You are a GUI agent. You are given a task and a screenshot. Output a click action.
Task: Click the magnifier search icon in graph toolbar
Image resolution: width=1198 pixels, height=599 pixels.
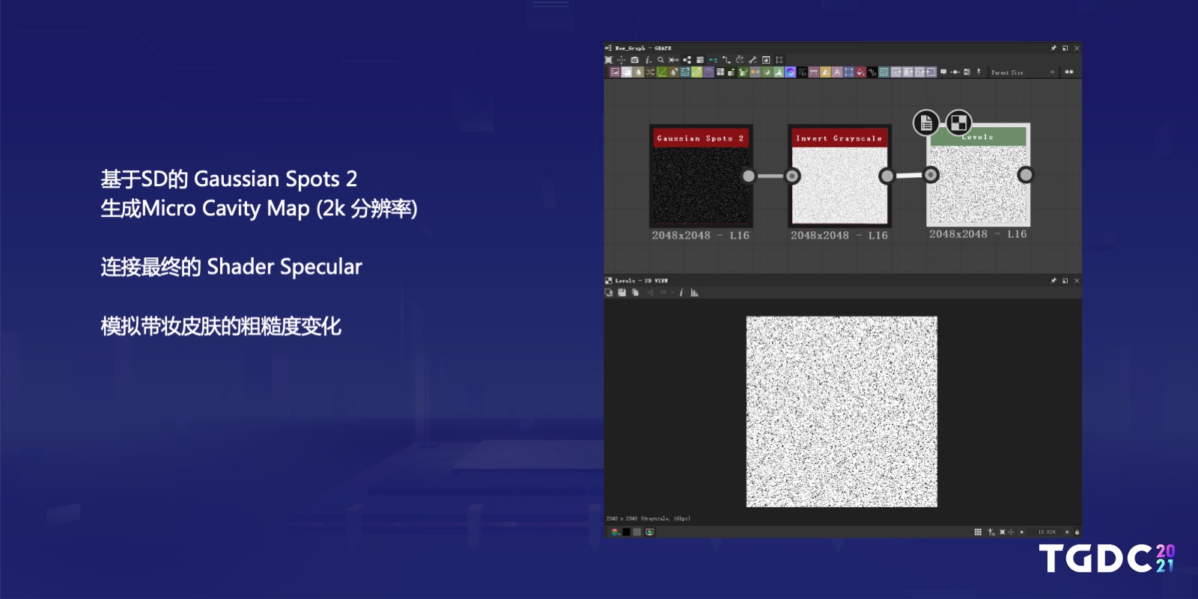pos(660,60)
